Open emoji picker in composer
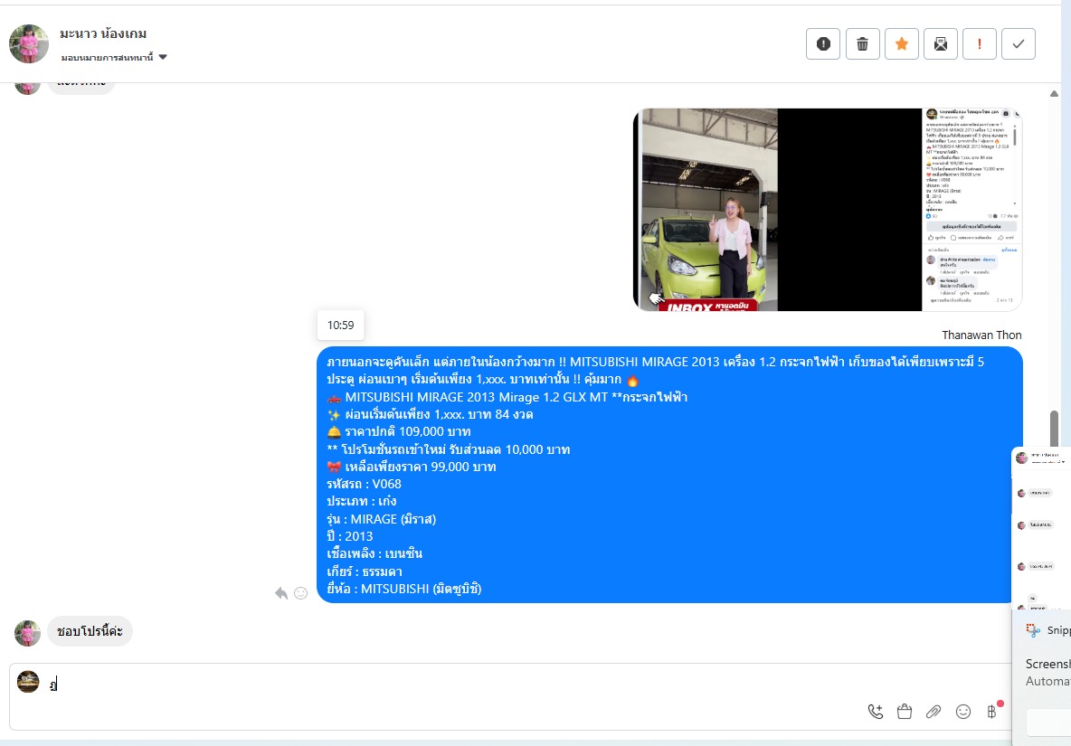Screen dimensions: 1071x746 pos(963,712)
